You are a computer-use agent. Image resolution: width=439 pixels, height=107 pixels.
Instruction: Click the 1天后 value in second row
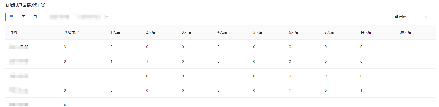[x=111, y=61]
